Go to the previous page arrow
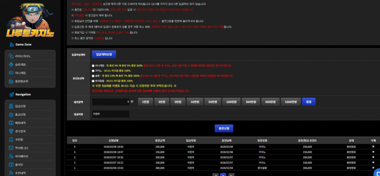 [x=215, y=175]
